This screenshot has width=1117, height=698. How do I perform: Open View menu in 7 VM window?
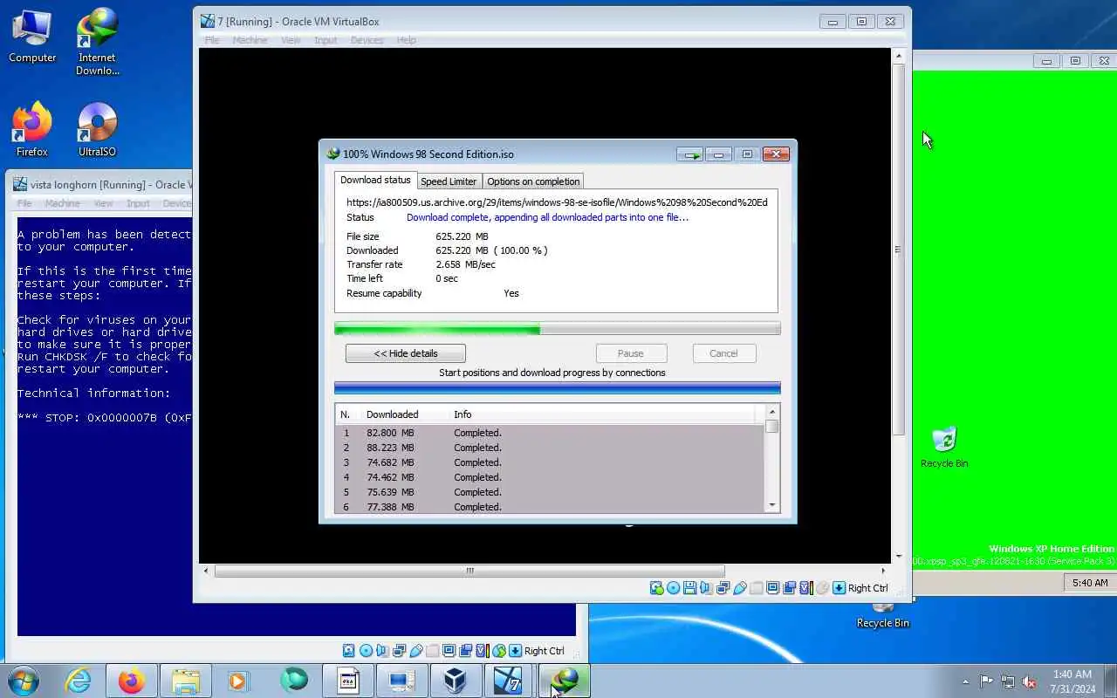click(291, 40)
